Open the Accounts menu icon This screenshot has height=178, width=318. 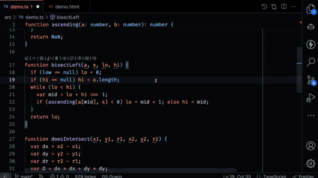311,146
